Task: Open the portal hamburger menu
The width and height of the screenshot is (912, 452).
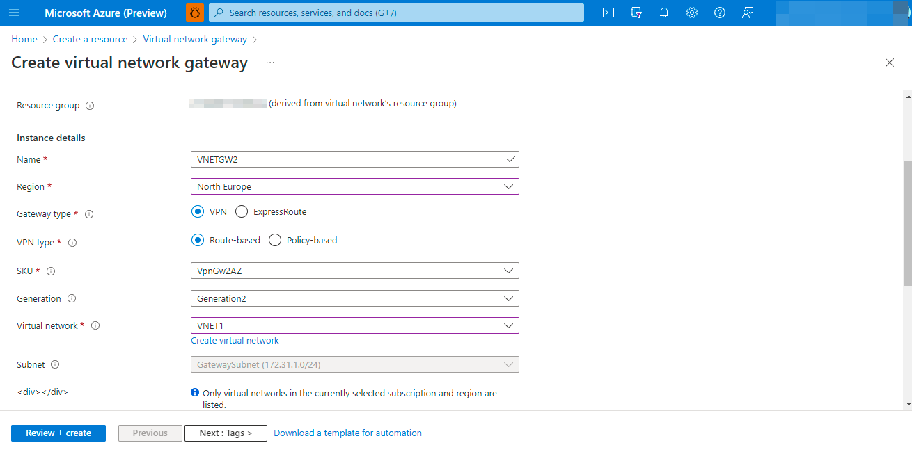Action: (x=14, y=13)
